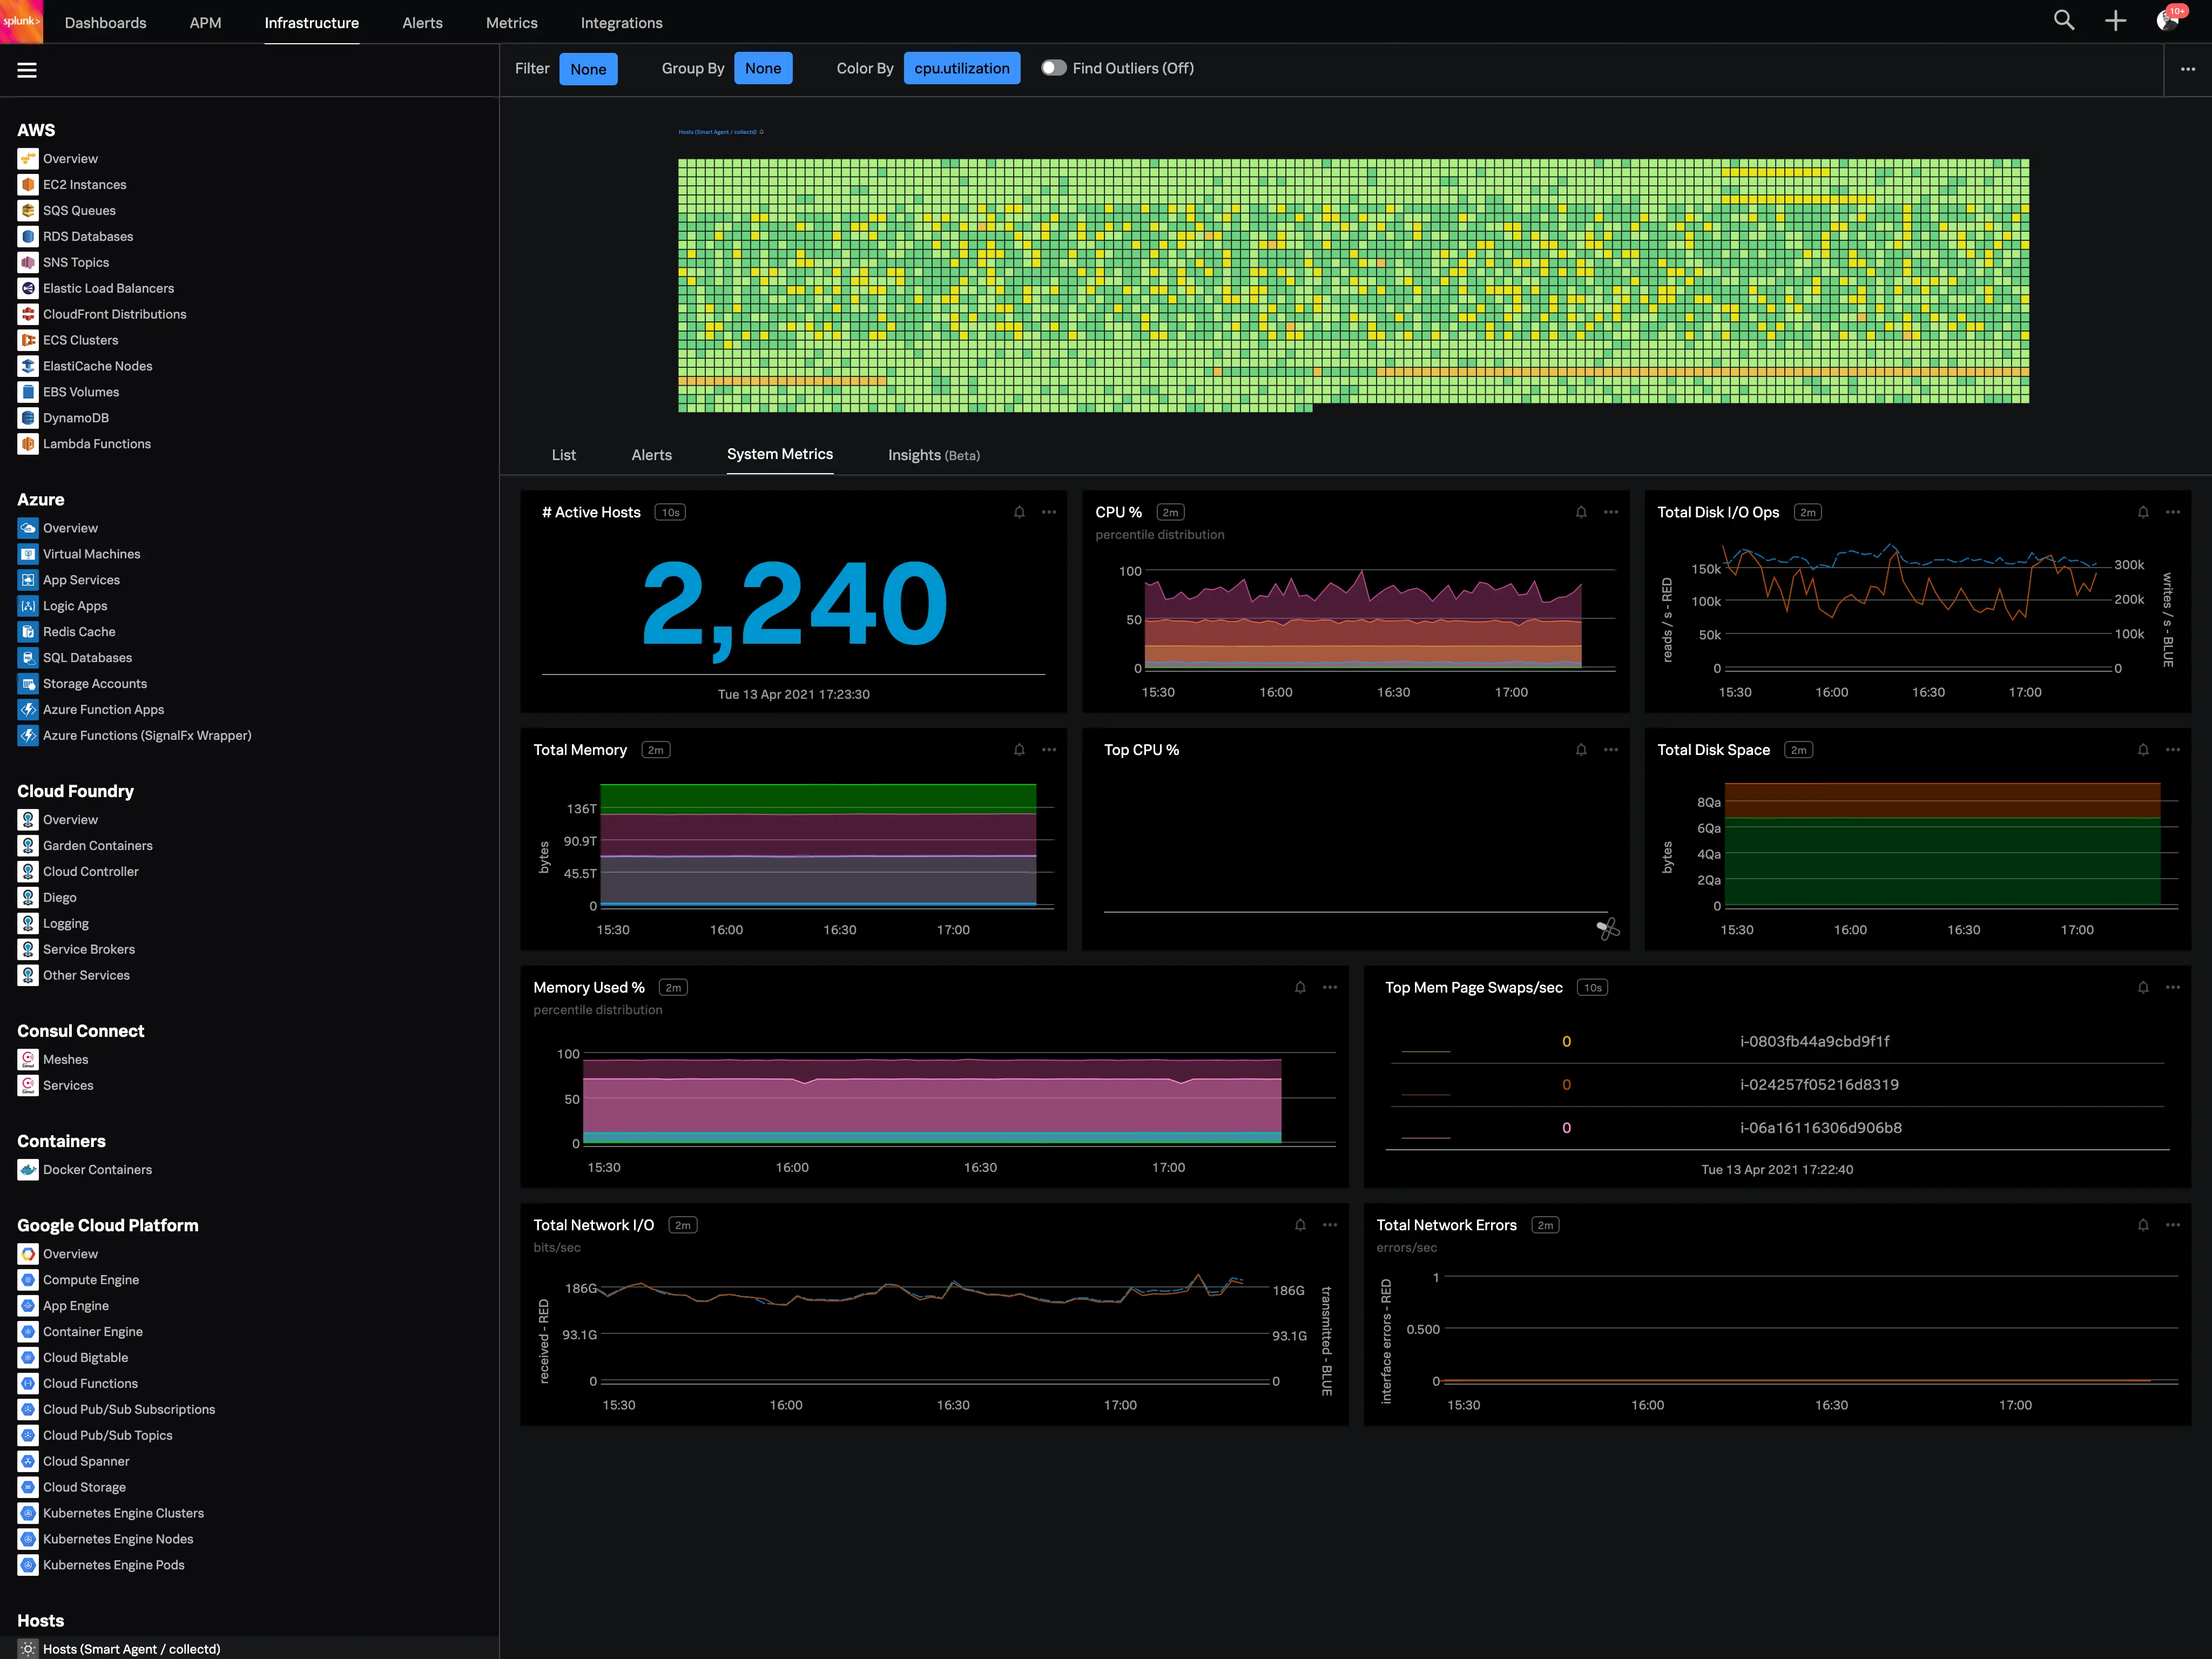
Task: Open the navigator more-options ellipsis
Action: pyautogui.click(x=2188, y=69)
